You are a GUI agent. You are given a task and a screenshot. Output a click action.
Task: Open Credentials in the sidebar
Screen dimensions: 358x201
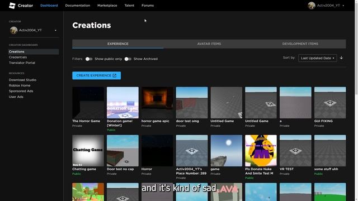18,57
